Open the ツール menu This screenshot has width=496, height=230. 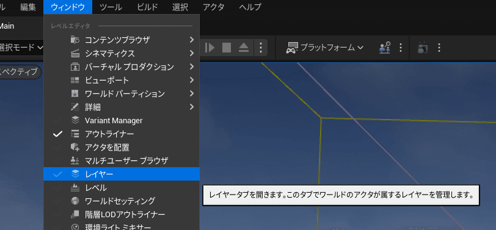coord(111,7)
